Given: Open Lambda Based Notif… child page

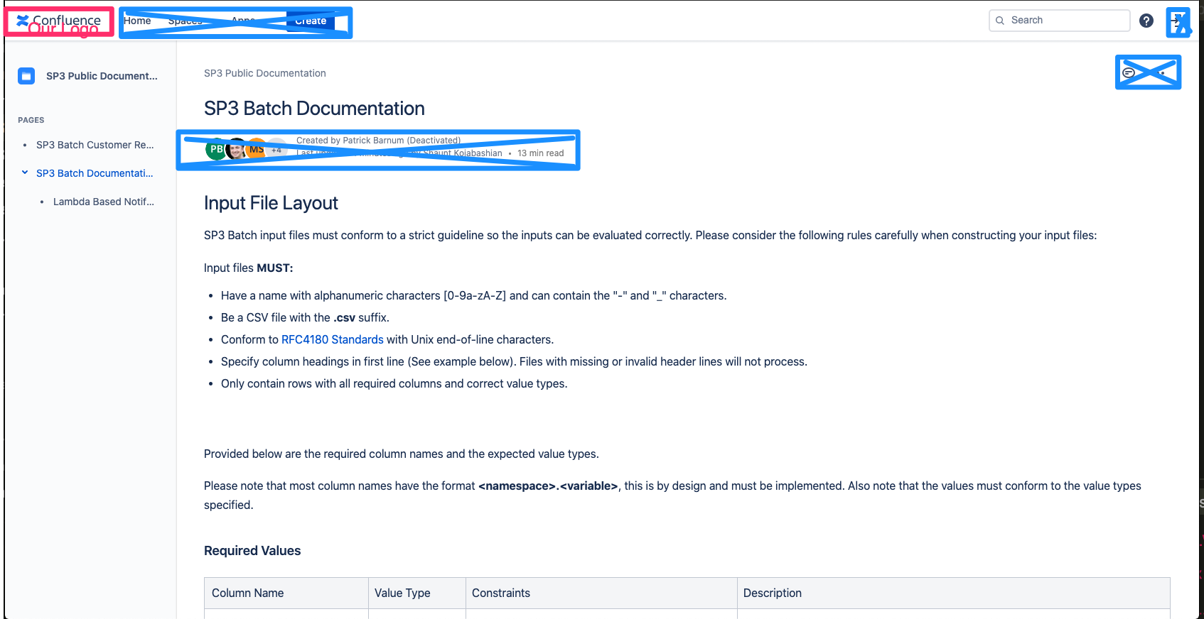Looking at the screenshot, I should coord(104,202).
